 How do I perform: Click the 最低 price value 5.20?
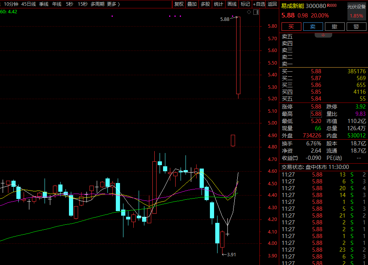(316, 121)
